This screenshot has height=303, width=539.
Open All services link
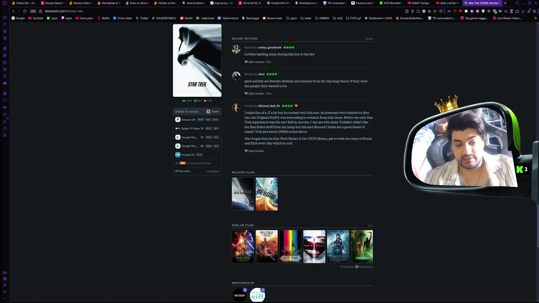click(x=183, y=171)
